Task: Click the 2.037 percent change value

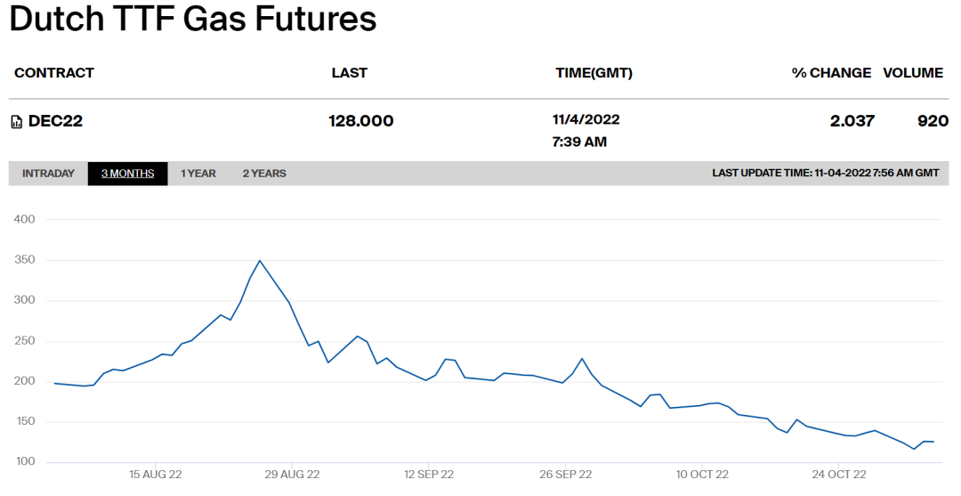Action: [x=852, y=121]
